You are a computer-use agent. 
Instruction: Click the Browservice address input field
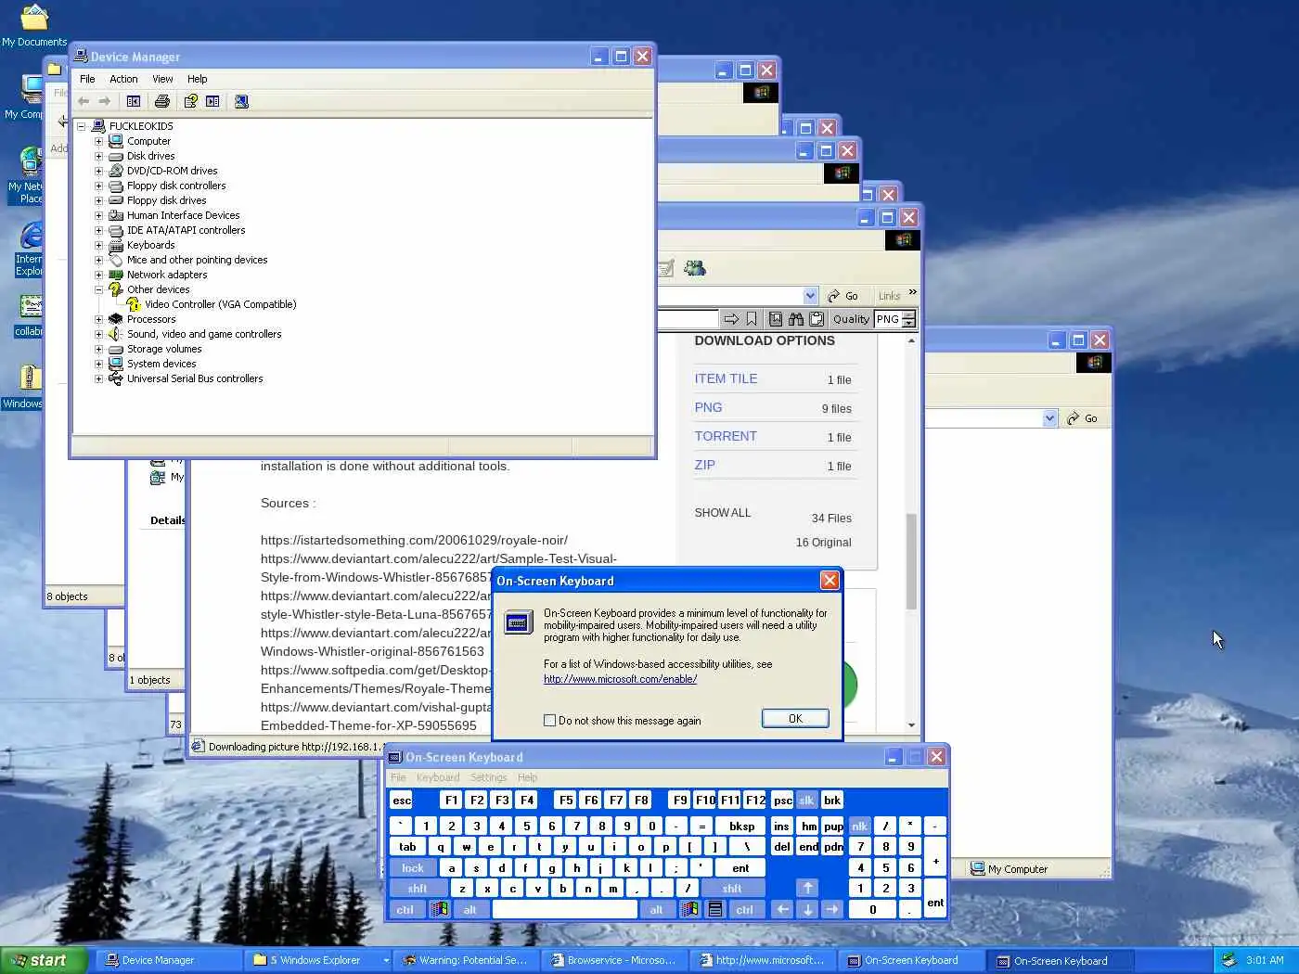[687, 319]
